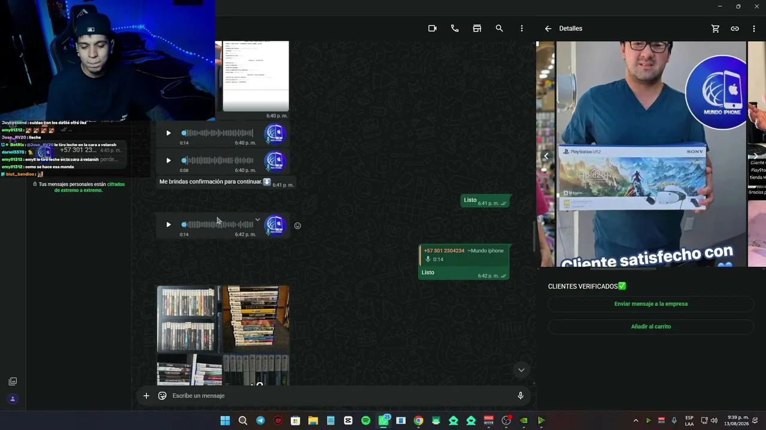Open Windows Search from the taskbar

point(243,421)
